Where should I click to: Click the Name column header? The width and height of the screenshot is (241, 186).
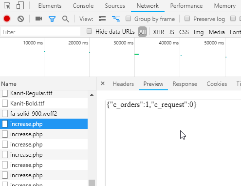48,84
